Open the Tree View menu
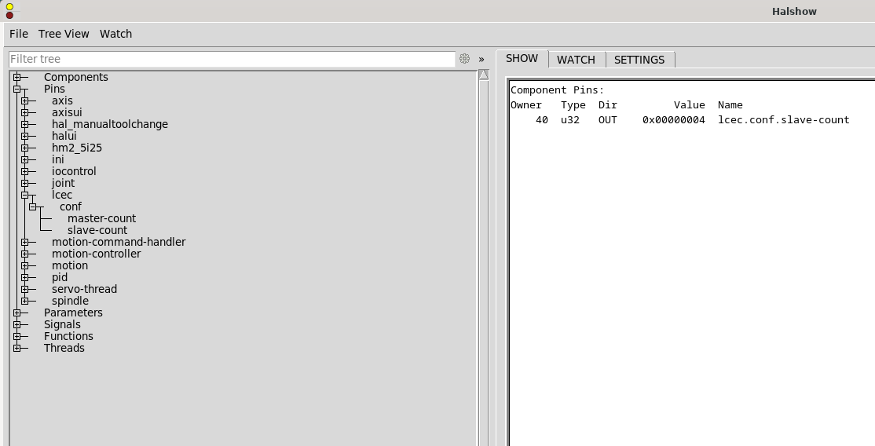 [64, 34]
